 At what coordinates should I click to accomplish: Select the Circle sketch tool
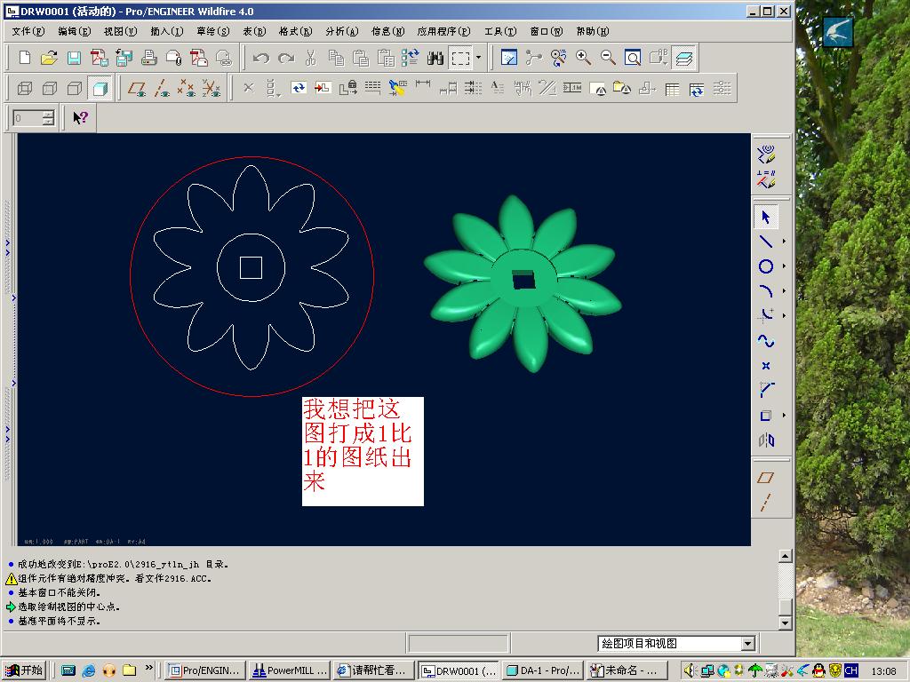(x=765, y=266)
